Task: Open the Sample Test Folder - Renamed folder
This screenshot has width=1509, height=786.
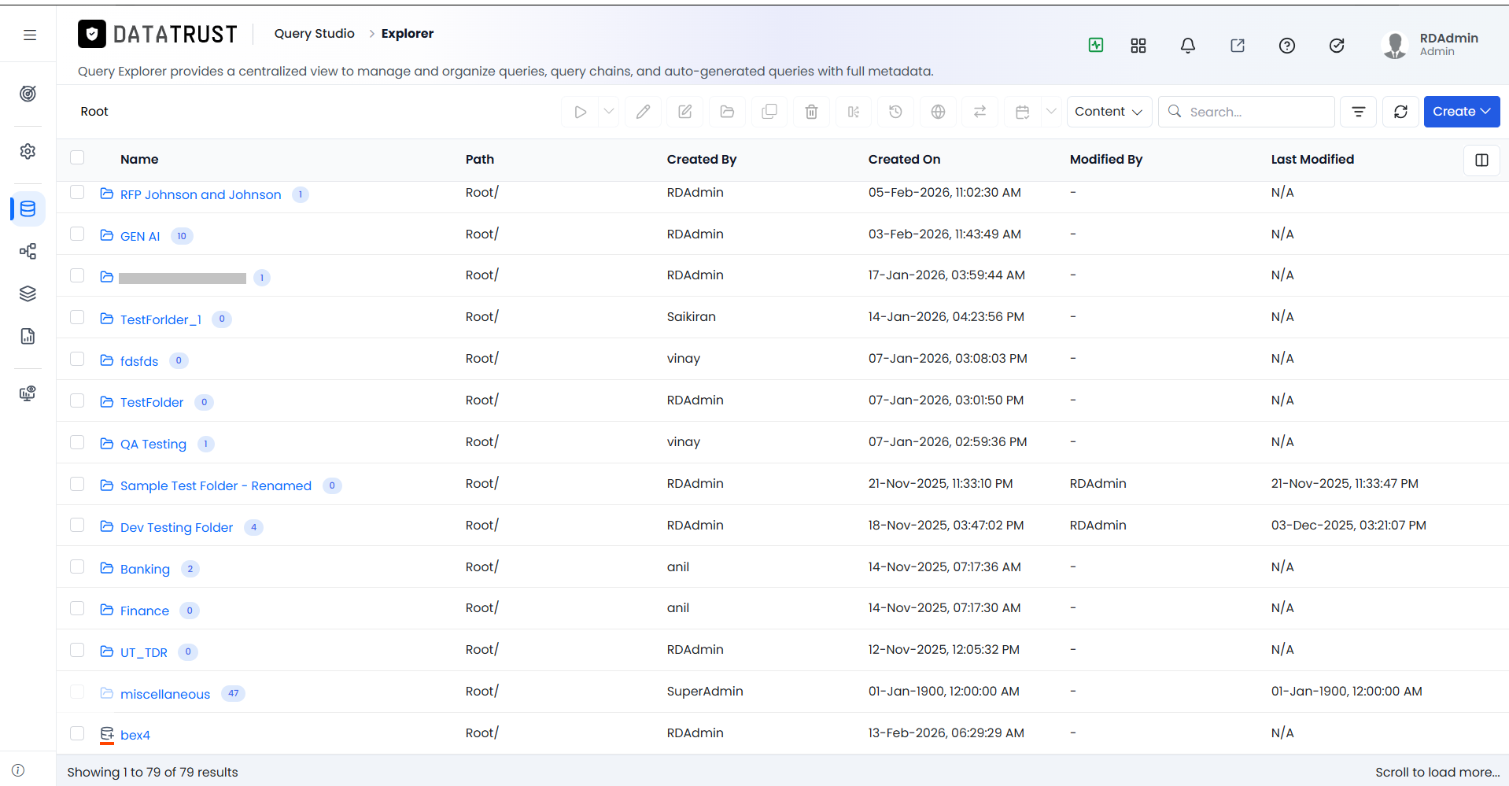Action: (216, 486)
